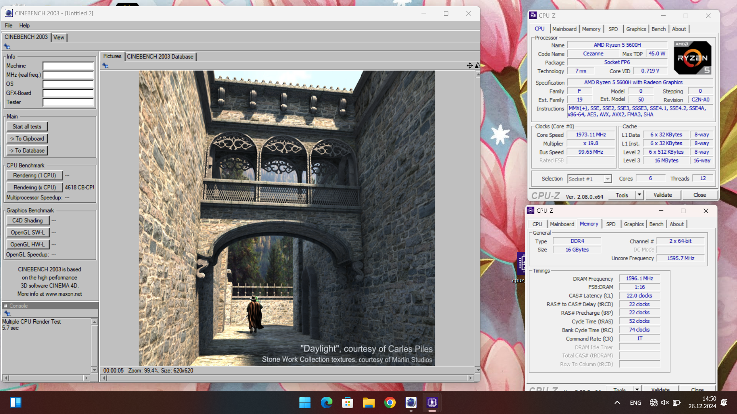Click CAS# Latency 22.0 clocks value
The height and width of the screenshot is (414, 737).
pyautogui.click(x=640, y=296)
